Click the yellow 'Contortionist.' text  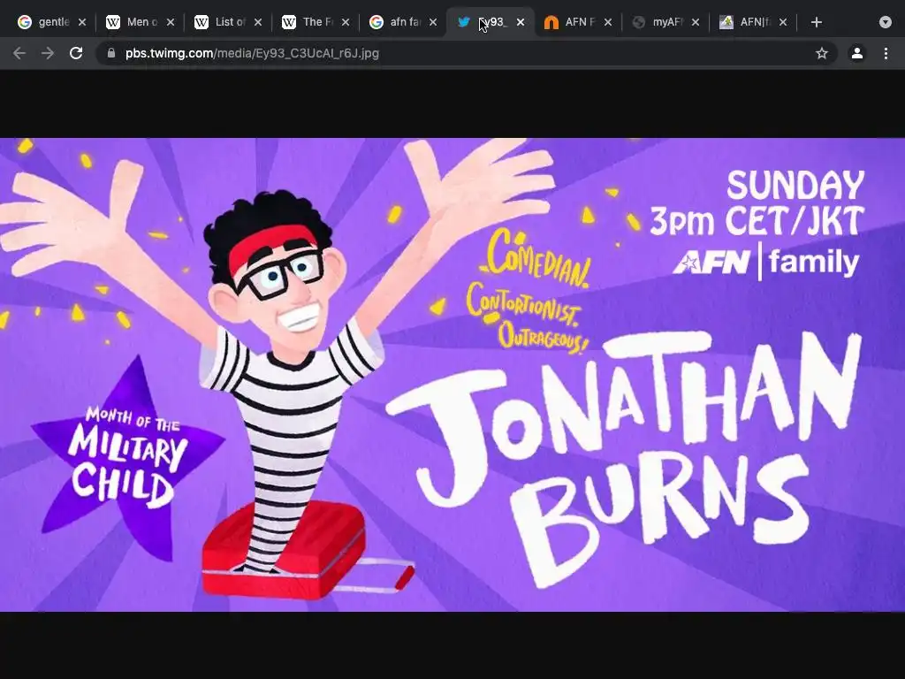click(523, 306)
